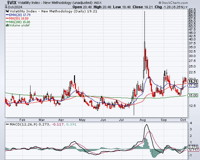Click the Chg -1.28 (-6.25%) value
Viewport: 200px width, 160px height.
coord(169,7)
